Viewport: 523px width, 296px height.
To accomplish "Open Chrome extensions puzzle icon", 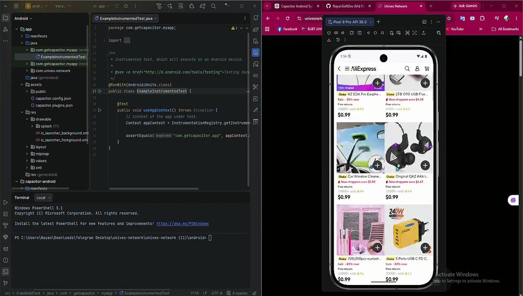I will [x=482, y=18].
